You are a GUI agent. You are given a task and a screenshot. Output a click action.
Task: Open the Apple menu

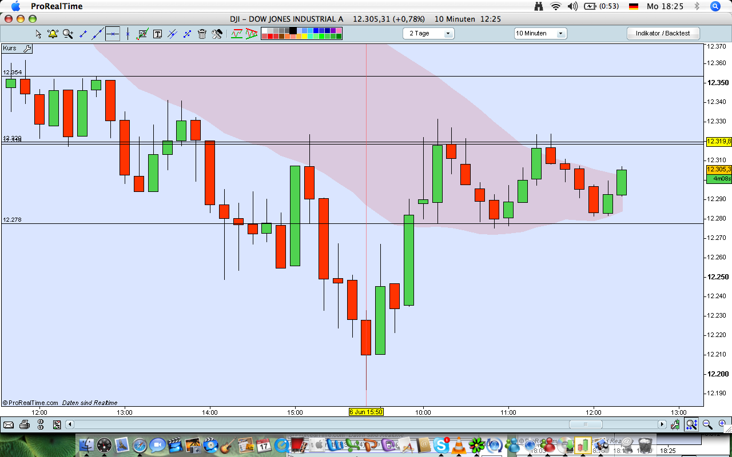(15, 6)
